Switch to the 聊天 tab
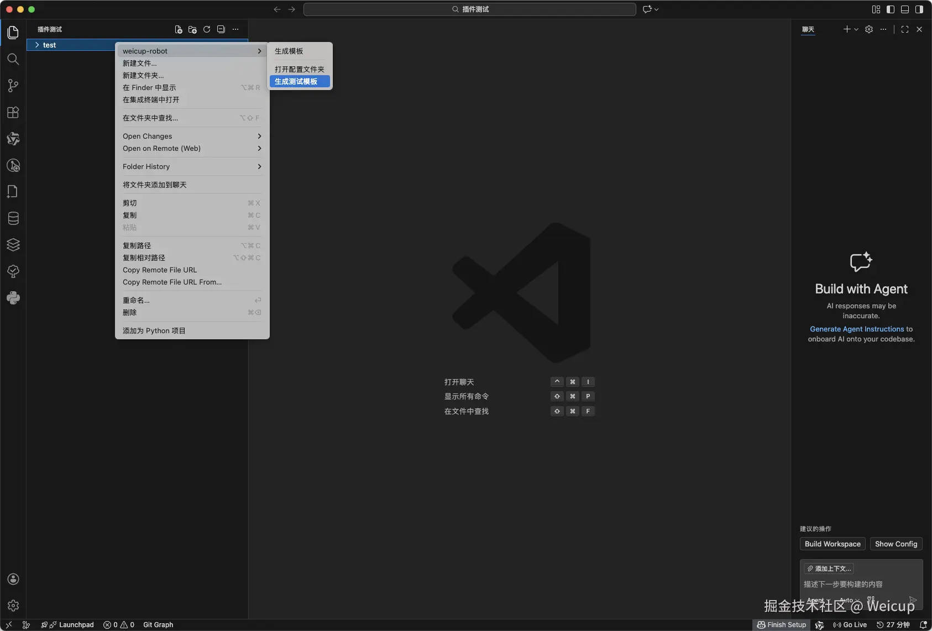The width and height of the screenshot is (932, 631). 808,29
